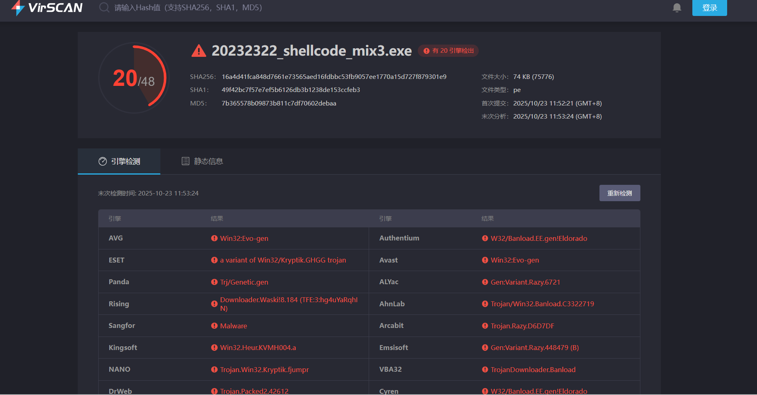Click the alert icon in the 20-engine detection badge
The width and height of the screenshot is (757, 395).
pos(426,51)
